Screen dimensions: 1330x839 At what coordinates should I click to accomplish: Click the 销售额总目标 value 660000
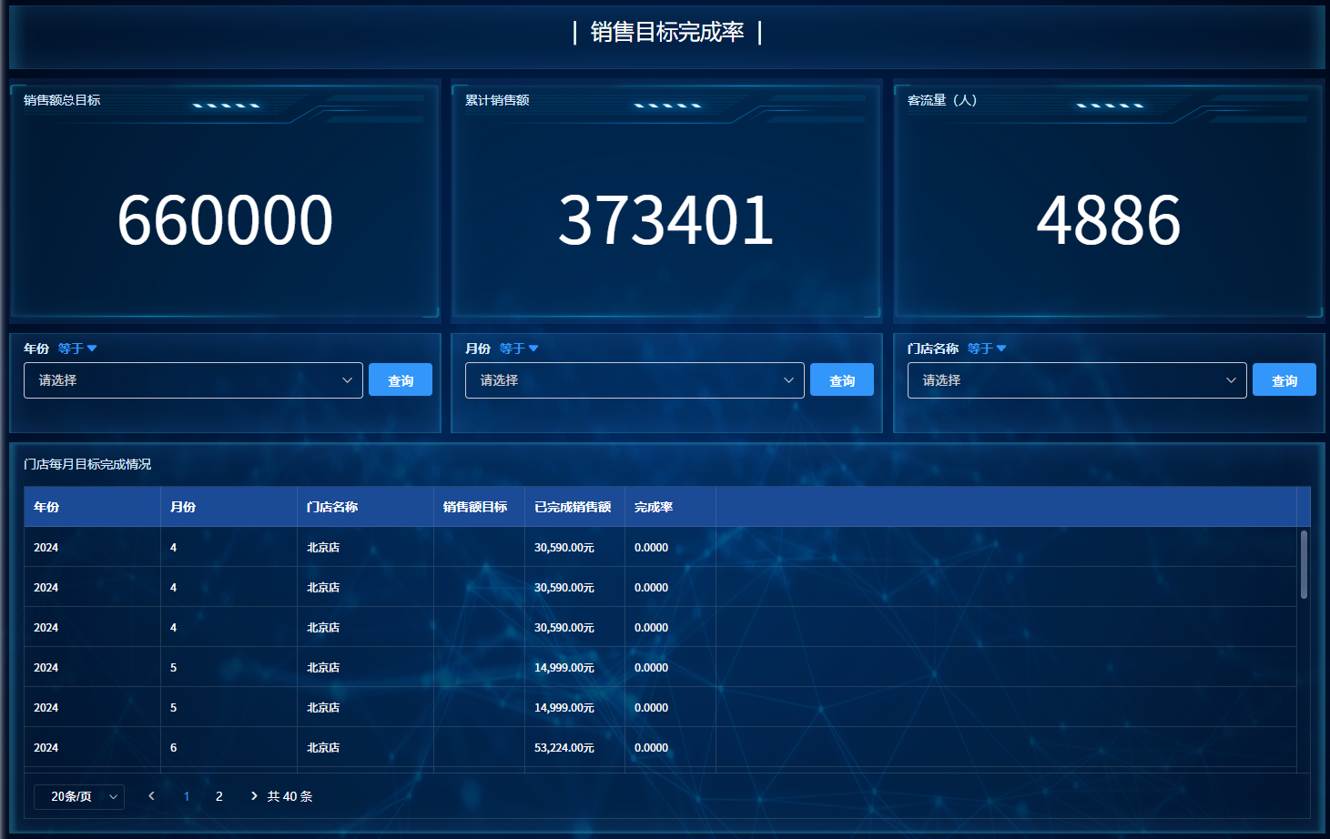[225, 220]
